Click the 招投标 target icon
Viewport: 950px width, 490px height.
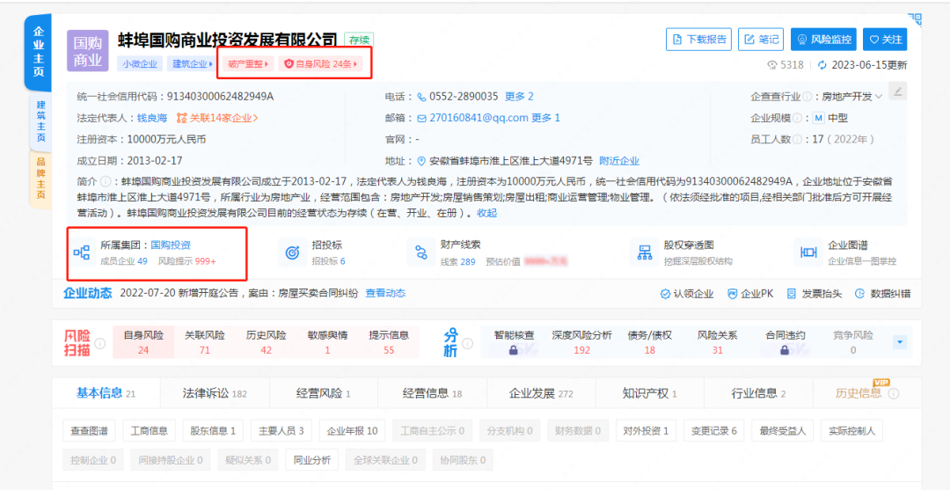(x=291, y=252)
